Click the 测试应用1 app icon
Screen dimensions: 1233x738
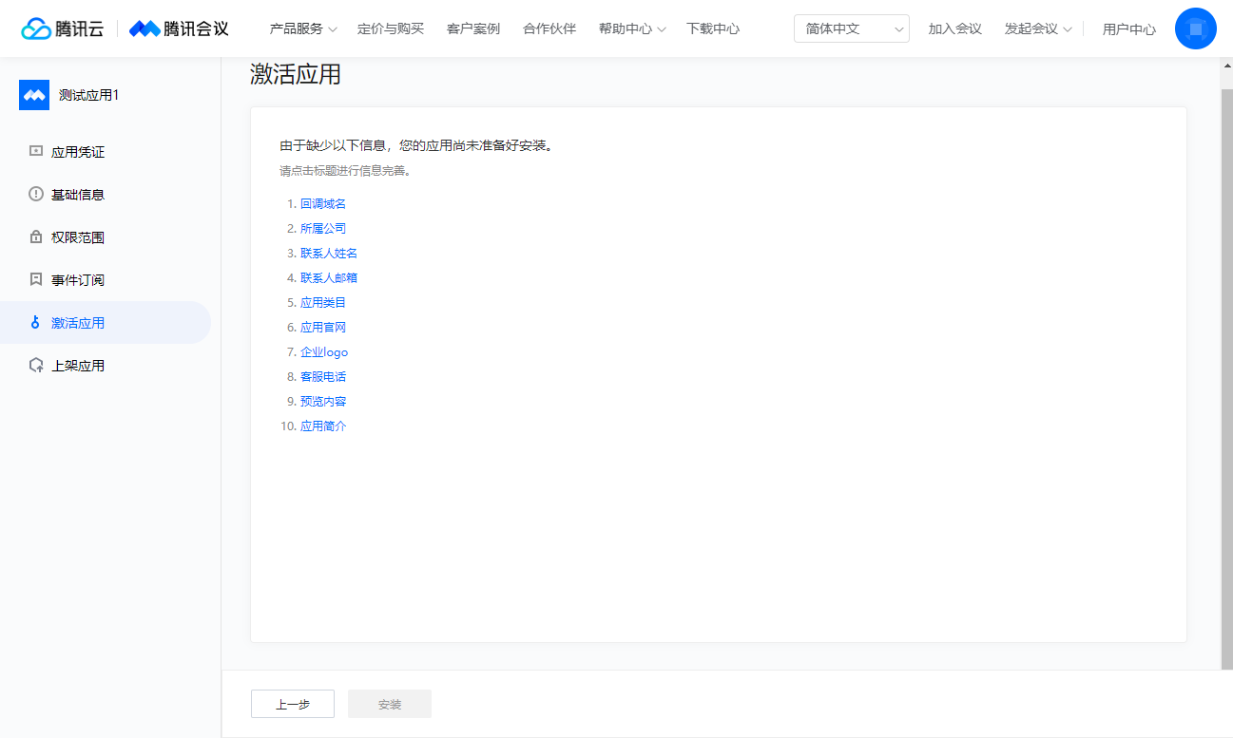(x=34, y=95)
